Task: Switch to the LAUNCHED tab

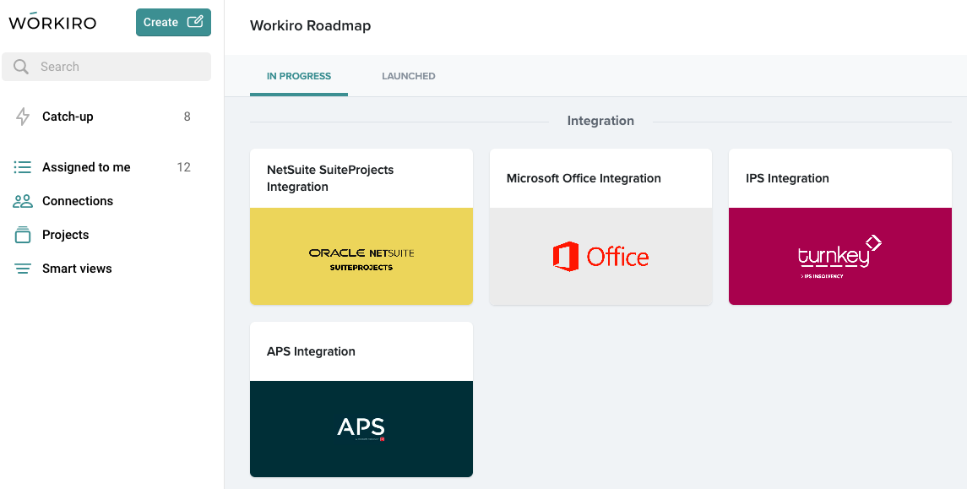Action: (x=408, y=76)
